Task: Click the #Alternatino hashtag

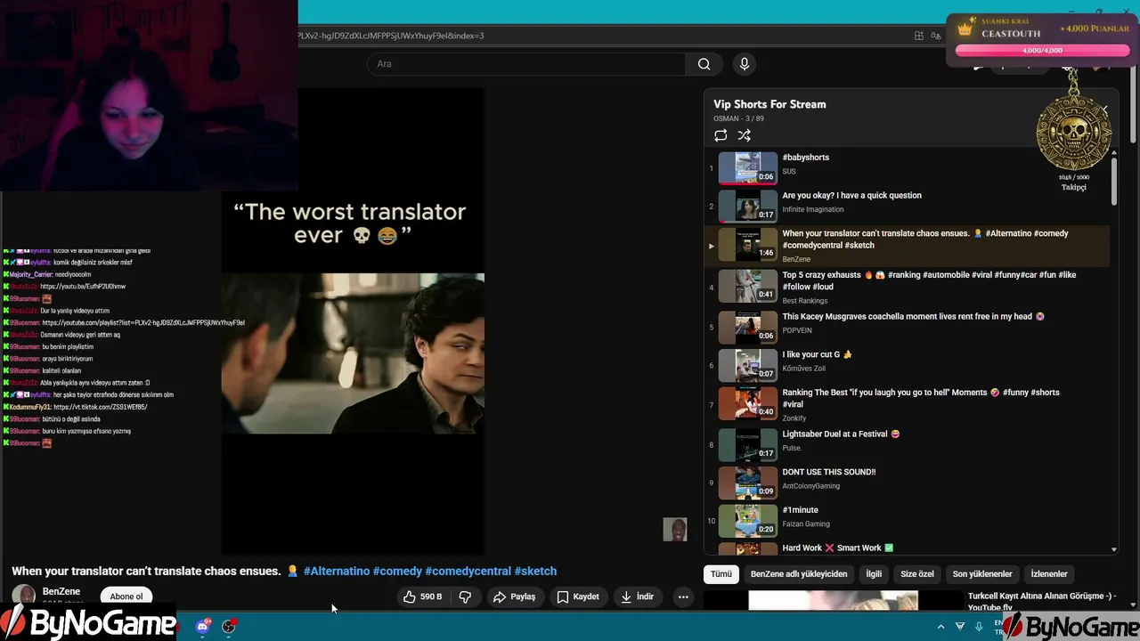Action: pos(337,571)
